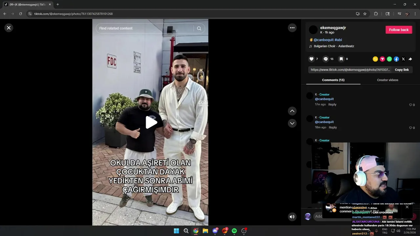Click the install app icon in address bar
This screenshot has height=236, width=420.
click(358, 14)
